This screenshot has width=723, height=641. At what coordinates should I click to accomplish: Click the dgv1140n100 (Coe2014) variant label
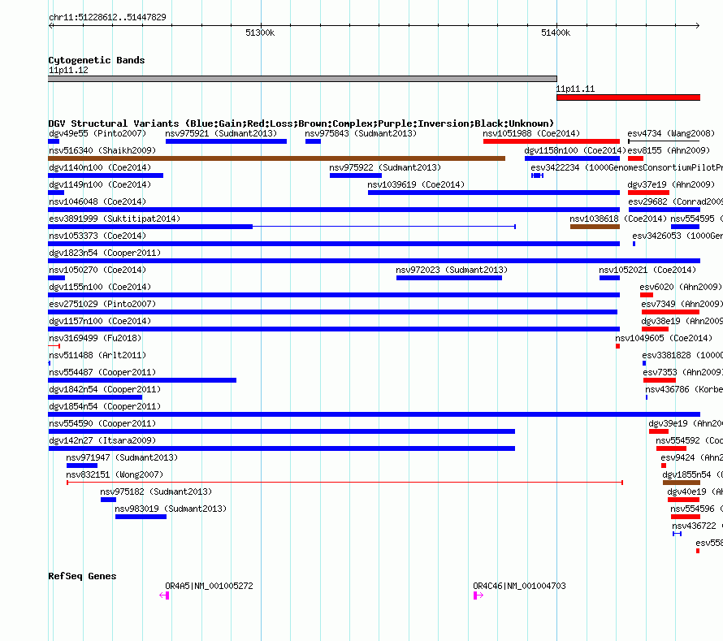[100, 167]
